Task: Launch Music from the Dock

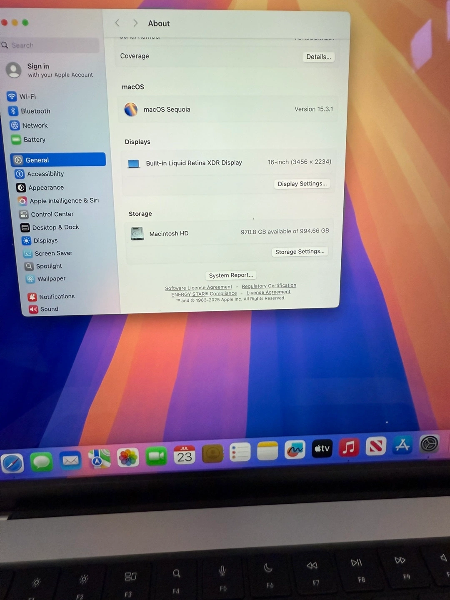Action: tap(349, 447)
